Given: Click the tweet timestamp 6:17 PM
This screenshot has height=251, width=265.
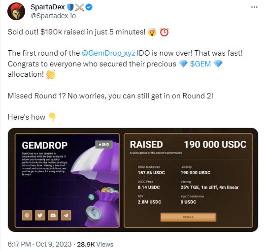Looking at the screenshot, I should [x=19, y=244].
